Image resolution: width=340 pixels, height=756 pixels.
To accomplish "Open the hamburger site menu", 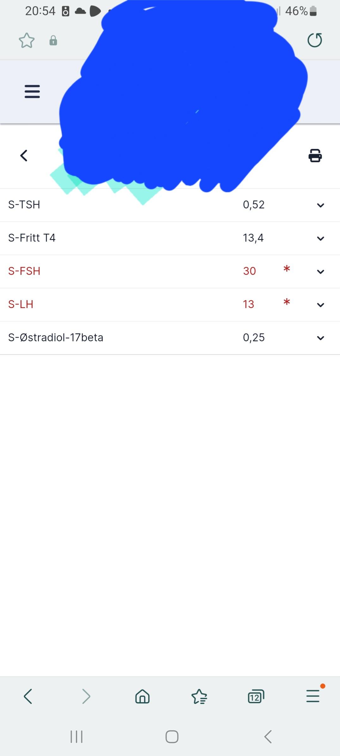I will pyautogui.click(x=32, y=91).
